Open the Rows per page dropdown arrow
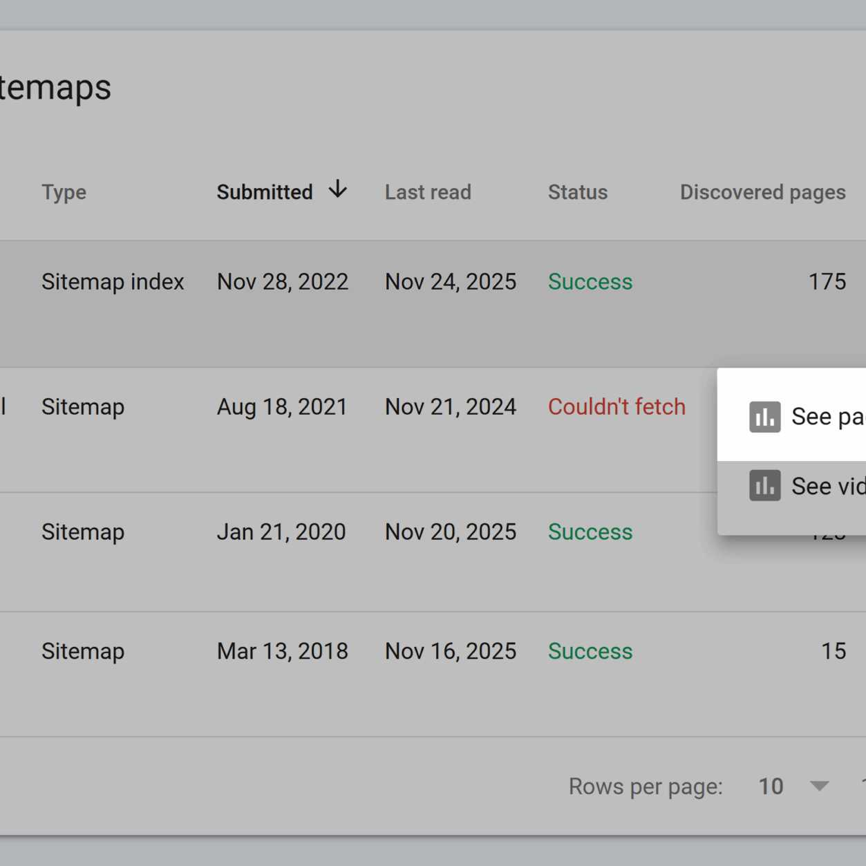 [x=819, y=787]
